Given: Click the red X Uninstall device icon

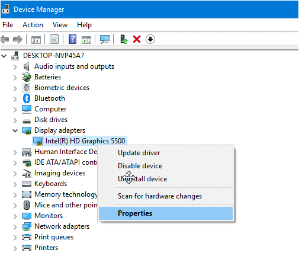Looking at the screenshot, I should coord(137,39).
